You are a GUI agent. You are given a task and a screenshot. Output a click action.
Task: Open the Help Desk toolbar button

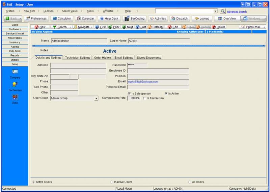109,19
